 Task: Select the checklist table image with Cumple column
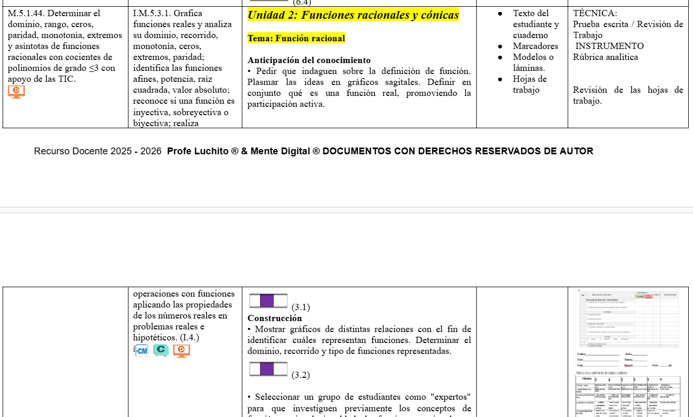coord(629,319)
